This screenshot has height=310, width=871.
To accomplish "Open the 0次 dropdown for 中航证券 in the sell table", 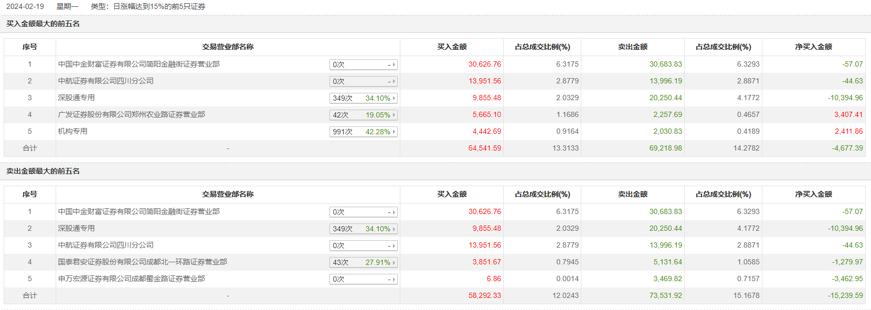I will [x=363, y=245].
